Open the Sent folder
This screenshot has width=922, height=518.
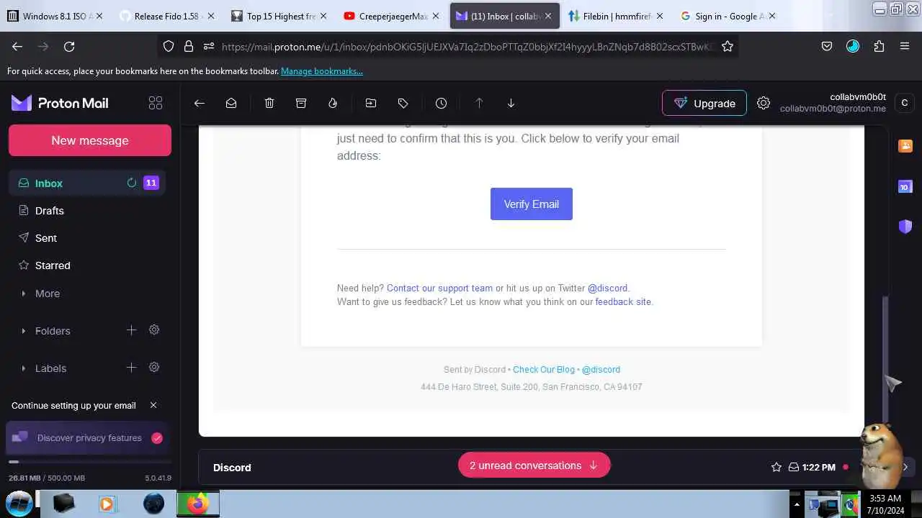(87, 238)
